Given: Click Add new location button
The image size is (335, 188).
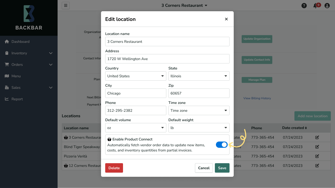Looking at the screenshot, I should point(312,116).
